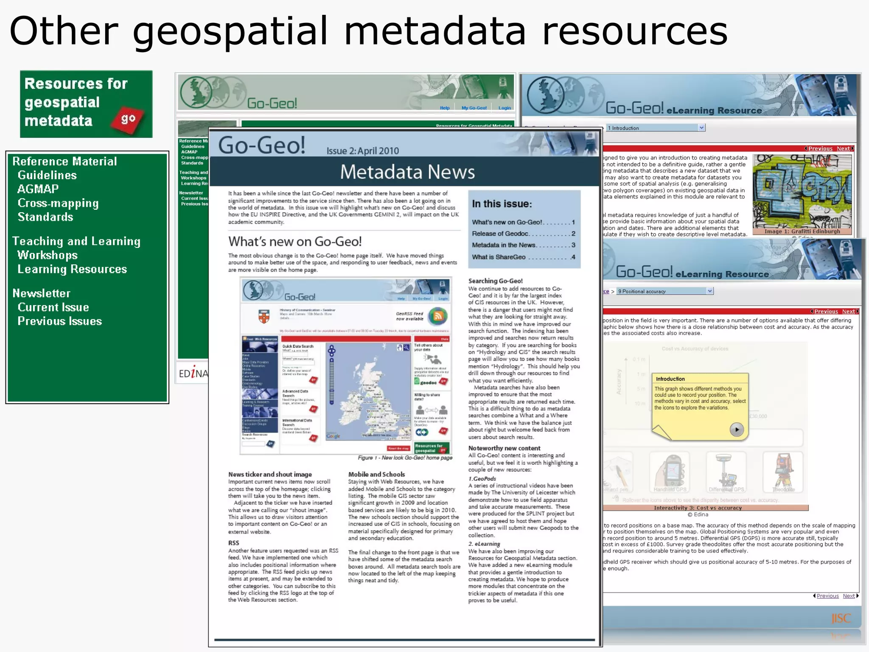The width and height of the screenshot is (869, 652).
Task: Click Login in Go-Geo! site header
Action: click(505, 108)
